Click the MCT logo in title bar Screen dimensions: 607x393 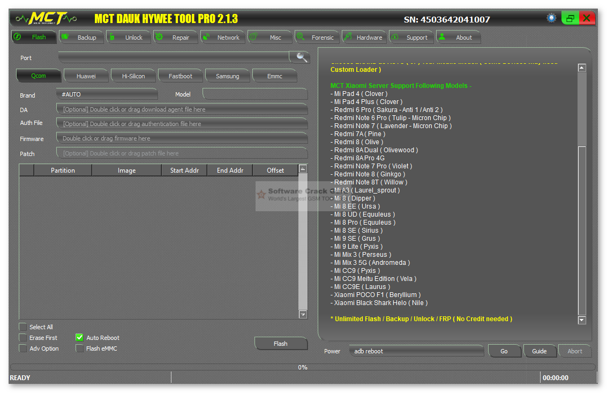click(x=46, y=18)
